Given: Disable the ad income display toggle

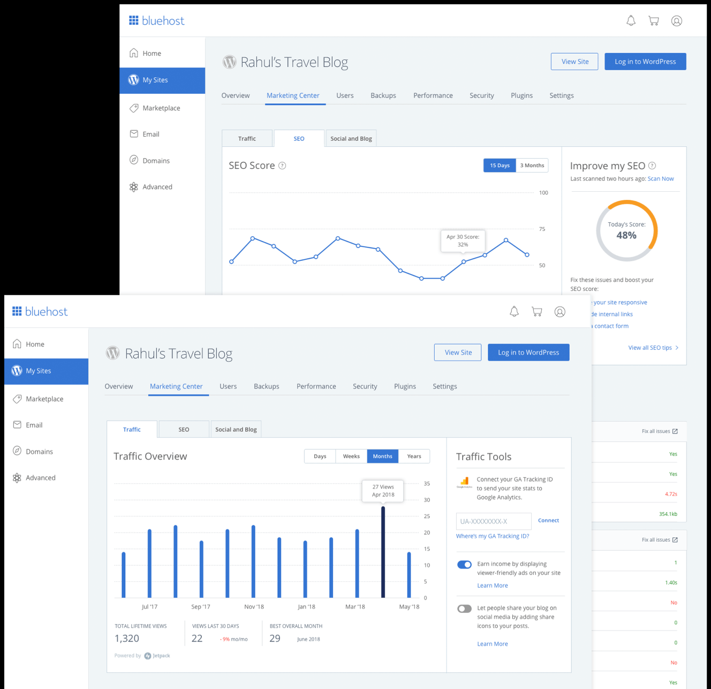Looking at the screenshot, I should point(464,564).
